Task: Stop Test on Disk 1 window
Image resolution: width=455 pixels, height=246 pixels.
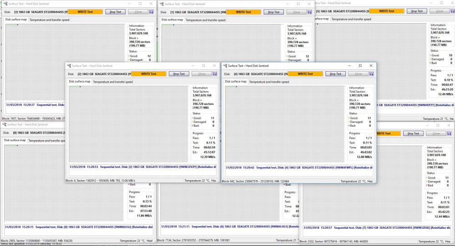Action: (273, 12)
